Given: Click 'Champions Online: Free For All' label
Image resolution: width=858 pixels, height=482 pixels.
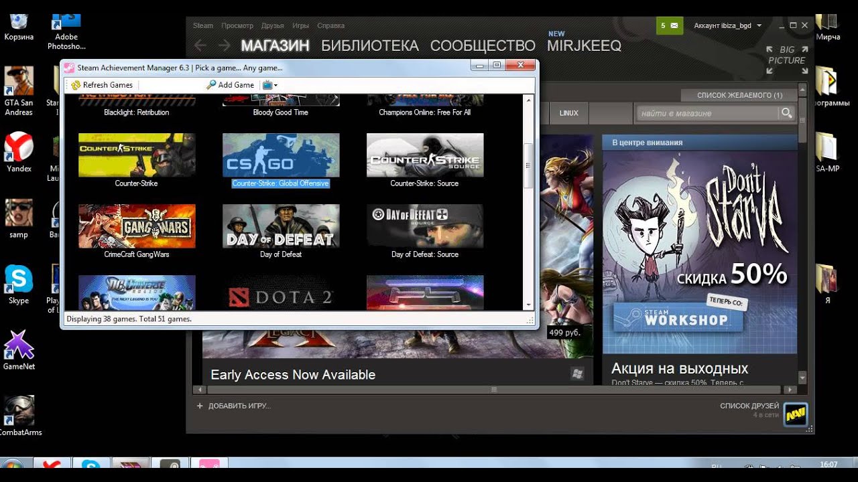Looking at the screenshot, I should point(425,112).
